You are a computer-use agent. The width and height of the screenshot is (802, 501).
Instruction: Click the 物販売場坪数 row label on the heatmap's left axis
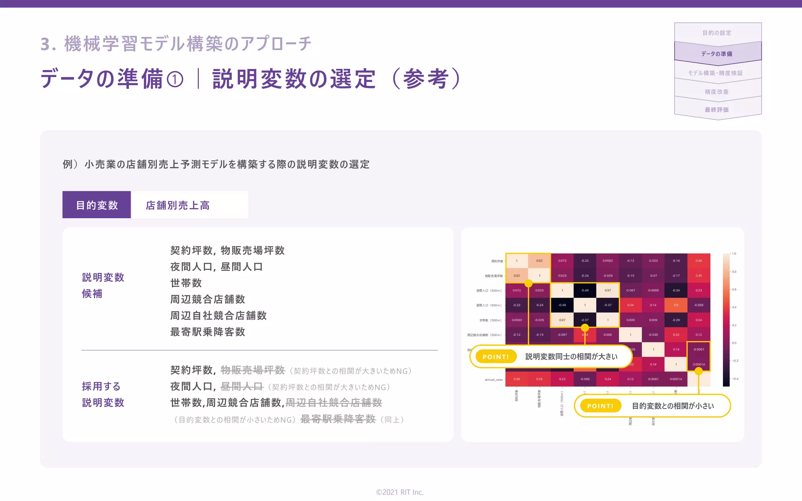[494, 276]
